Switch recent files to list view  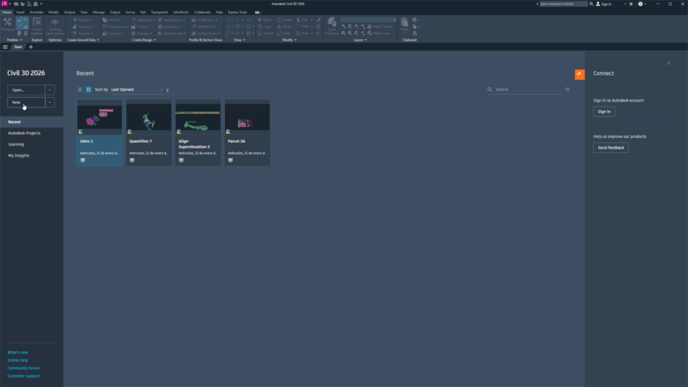point(79,89)
